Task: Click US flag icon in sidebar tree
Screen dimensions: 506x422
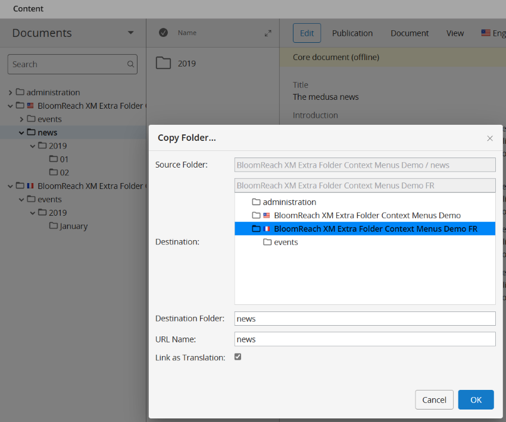Action: pyautogui.click(x=30, y=105)
